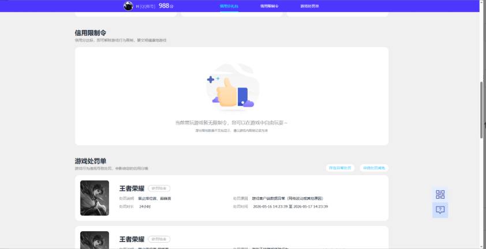Click the 24小时 penalty duration value

tap(145, 206)
